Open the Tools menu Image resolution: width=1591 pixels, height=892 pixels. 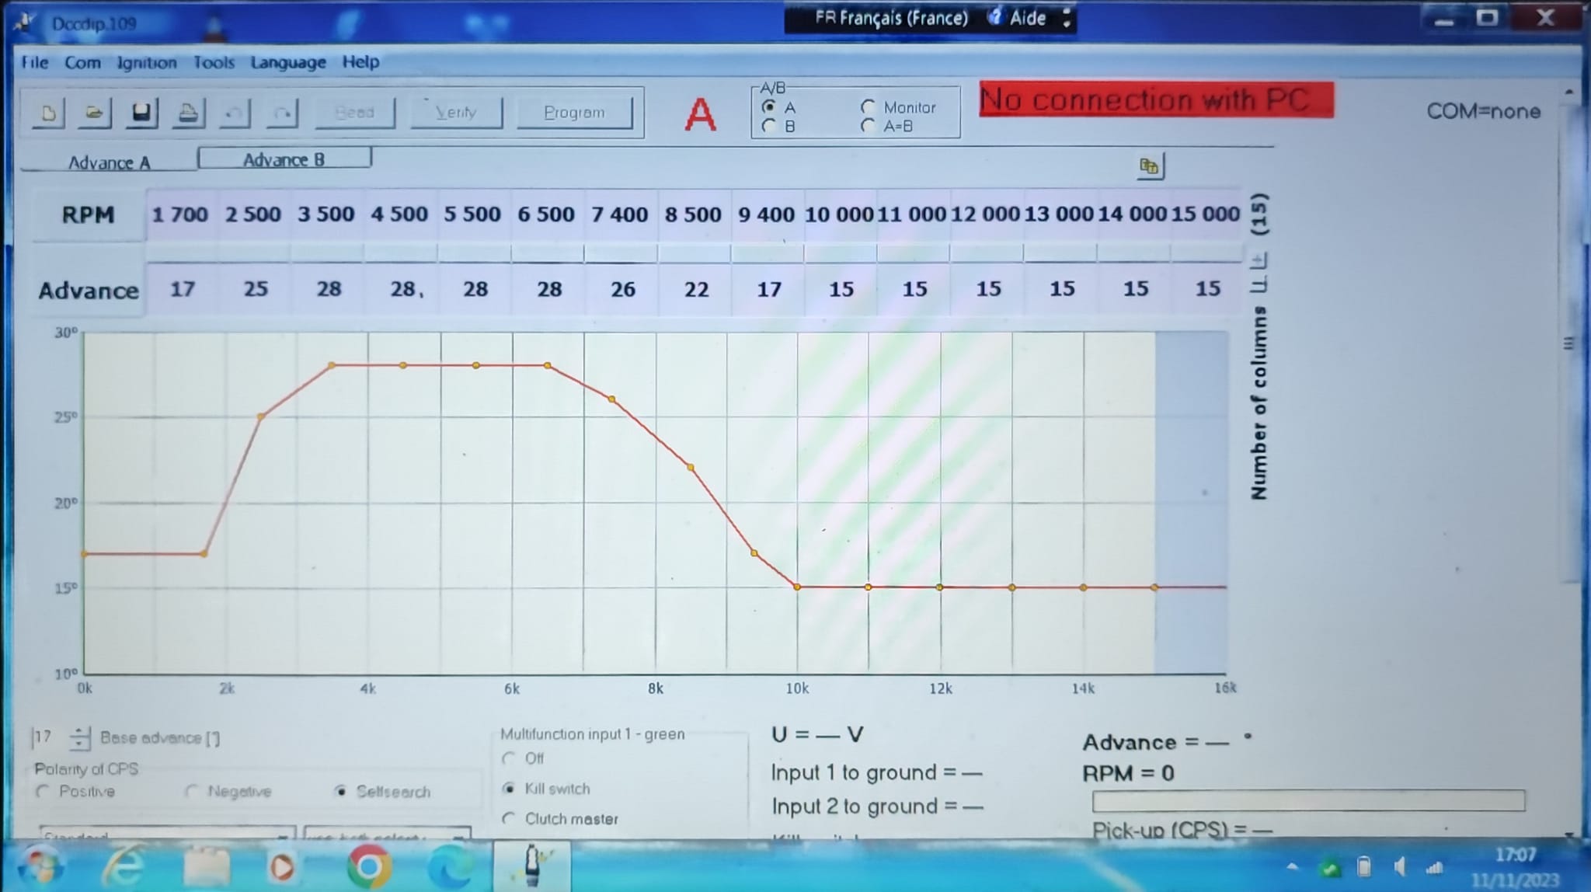(214, 62)
